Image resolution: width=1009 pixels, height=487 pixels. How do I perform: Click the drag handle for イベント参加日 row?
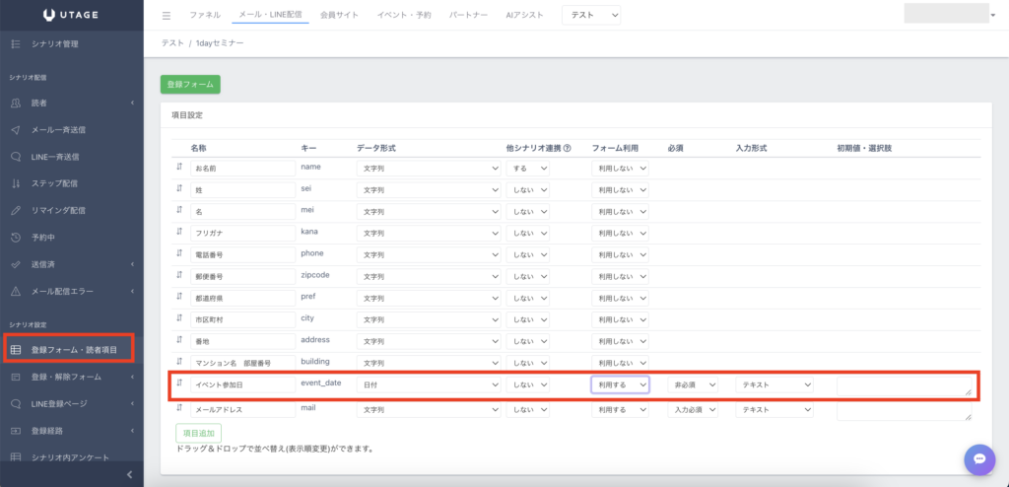click(x=179, y=383)
